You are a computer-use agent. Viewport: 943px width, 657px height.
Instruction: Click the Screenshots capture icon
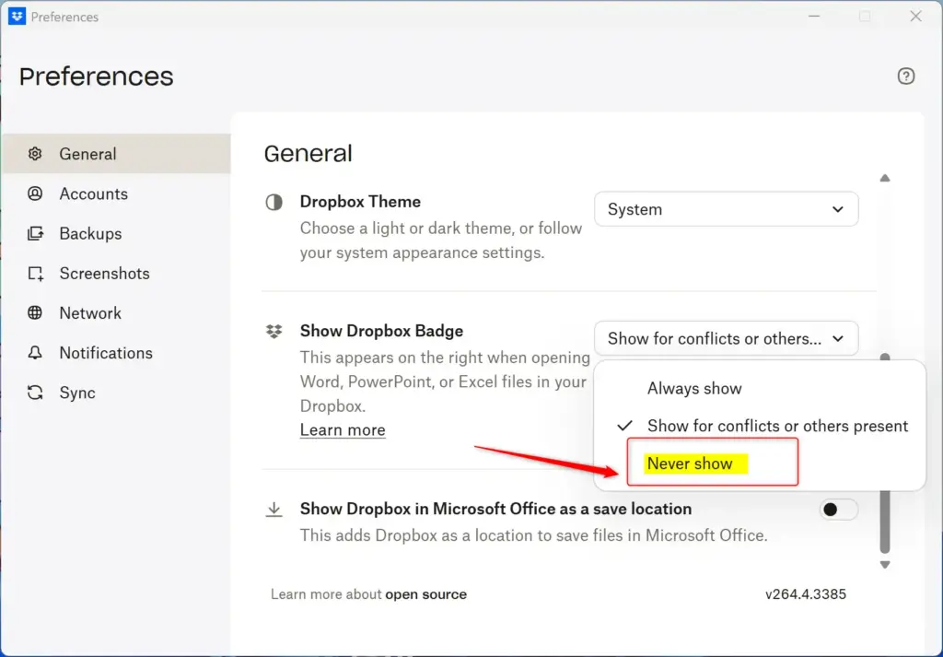36,274
